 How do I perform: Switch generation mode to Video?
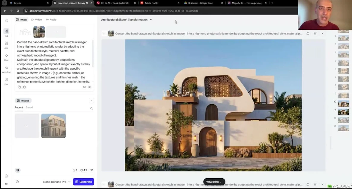[x=37, y=20]
